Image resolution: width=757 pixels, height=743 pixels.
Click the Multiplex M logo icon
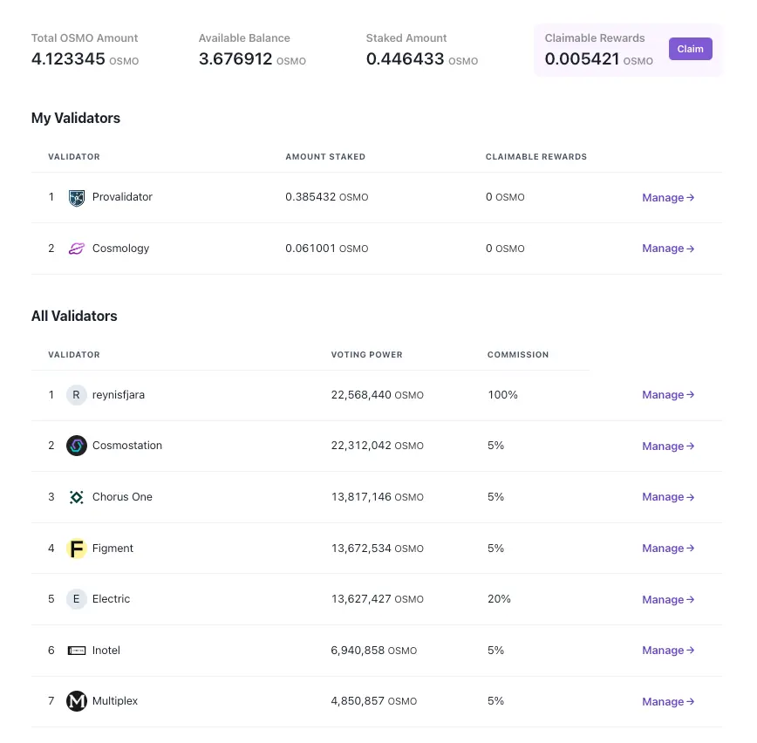tap(77, 701)
